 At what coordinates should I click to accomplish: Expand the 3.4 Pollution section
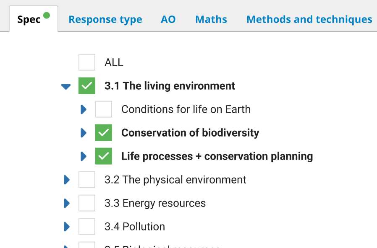point(66,227)
